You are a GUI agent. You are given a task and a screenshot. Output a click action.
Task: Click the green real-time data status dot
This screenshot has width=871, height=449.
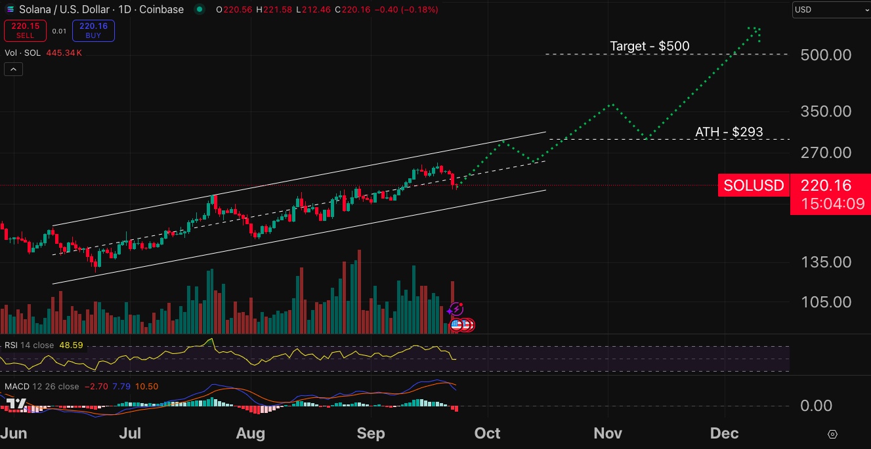[x=198, y=10]
